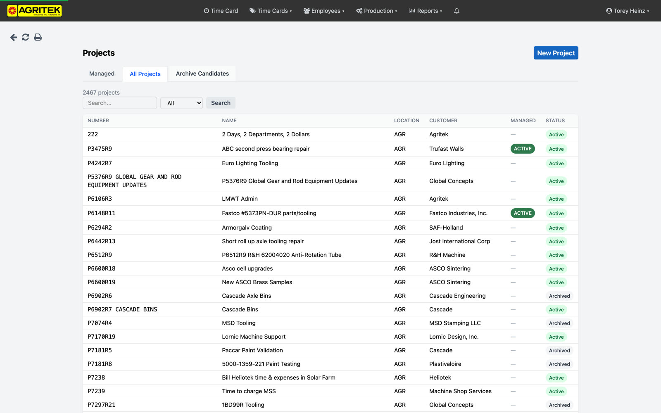The image size is (661, 413).
Task: Click Paccar Paint Validation project name
Action: [252, 350]
